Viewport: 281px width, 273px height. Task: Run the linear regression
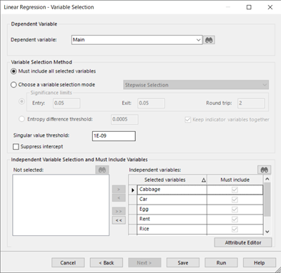click(x=221, y=263)
